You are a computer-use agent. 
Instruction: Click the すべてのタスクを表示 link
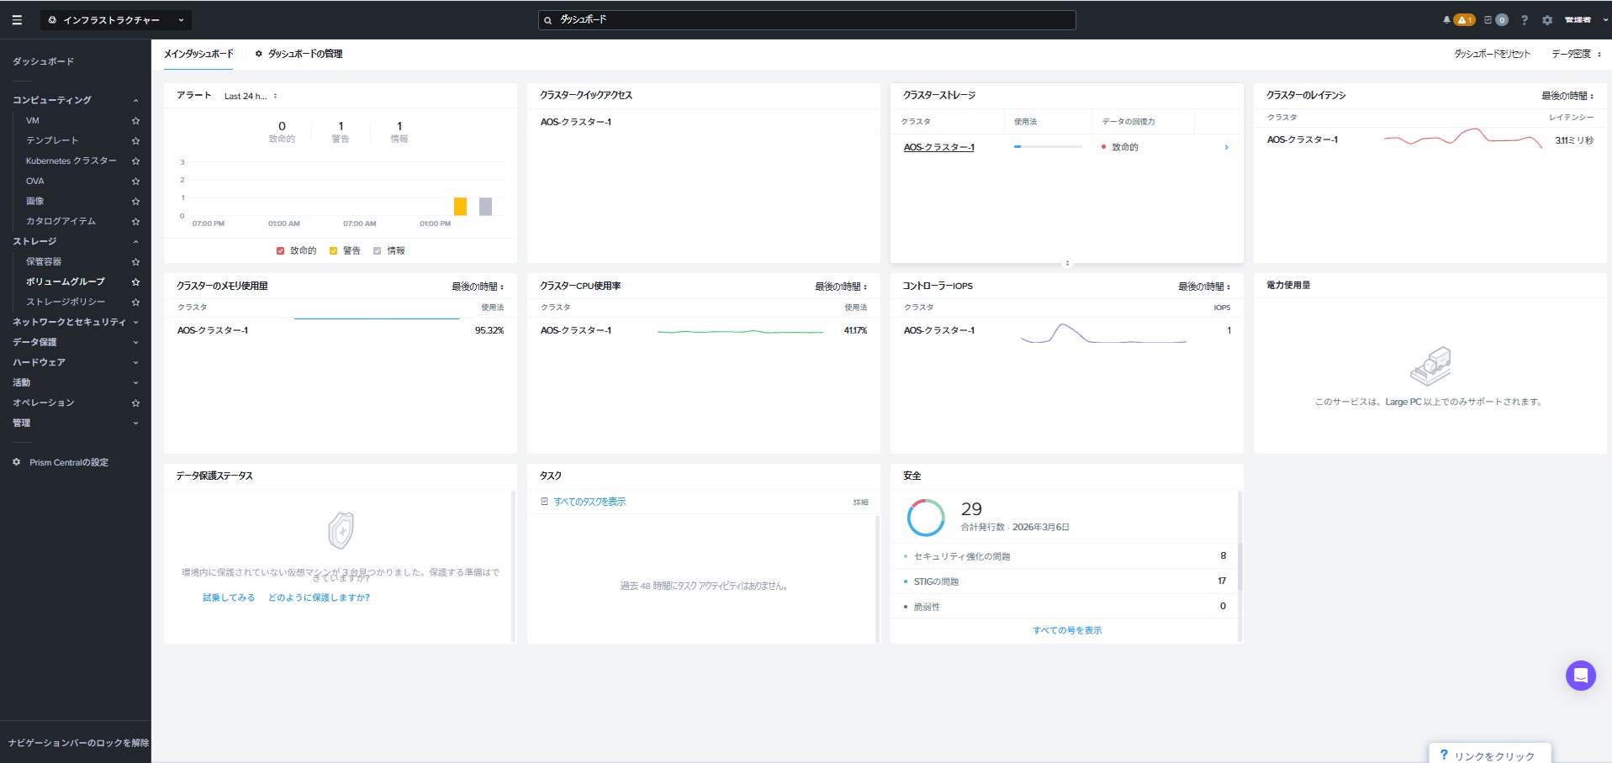589,502
